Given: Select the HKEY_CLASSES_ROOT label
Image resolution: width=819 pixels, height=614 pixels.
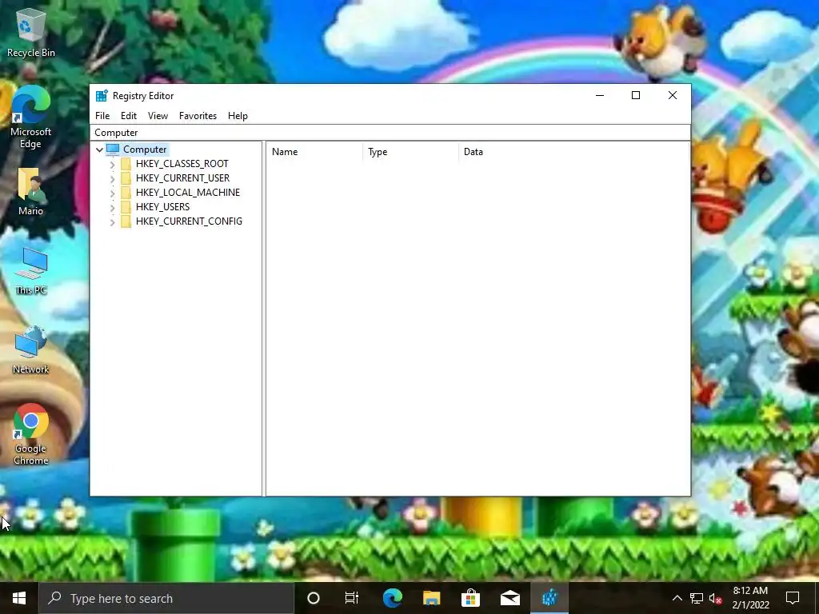Looking at the screenshot, I should tap(182, 164).
